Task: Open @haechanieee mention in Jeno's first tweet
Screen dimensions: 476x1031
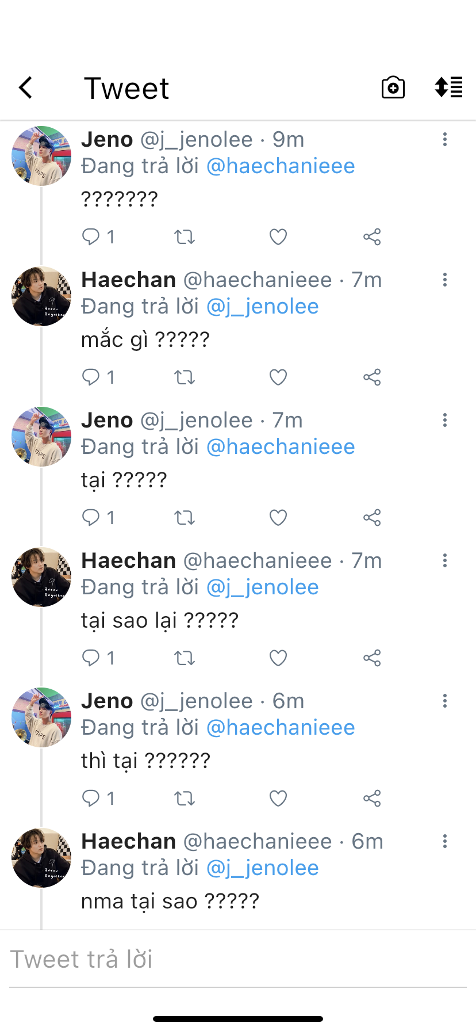Action: click(281, 166)
